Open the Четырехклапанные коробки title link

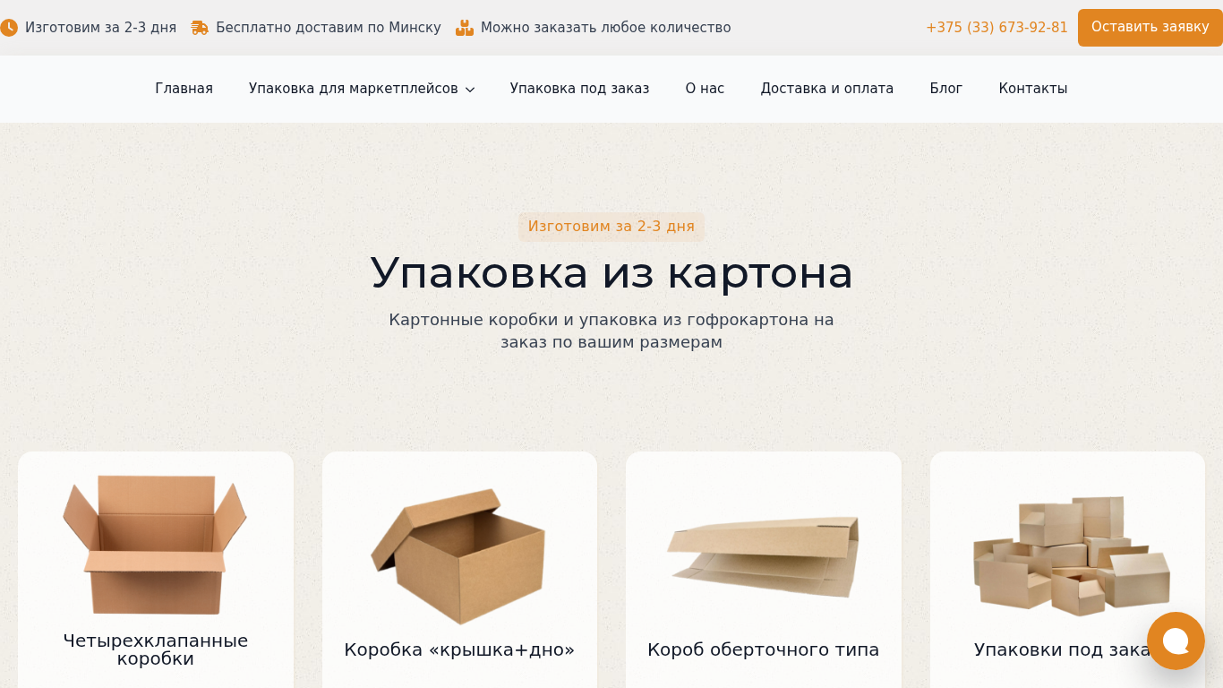pyautogui.click(x=156, y=650)
